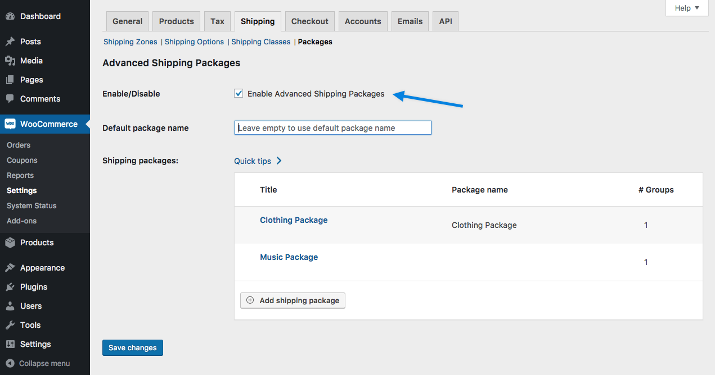The height and width of the screenshot is (375, 715).
Task: Go to Shipping Zones sub-page
Action: click(131, 42)
